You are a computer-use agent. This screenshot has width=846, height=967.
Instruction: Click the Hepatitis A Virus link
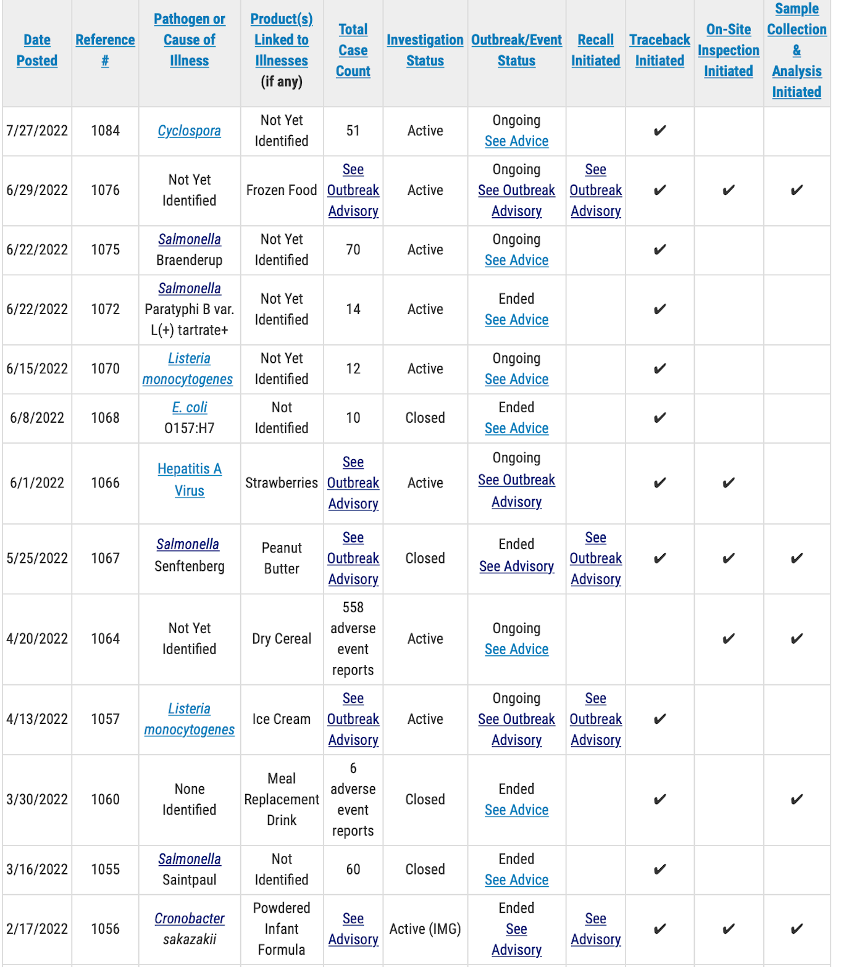point(189,479)
